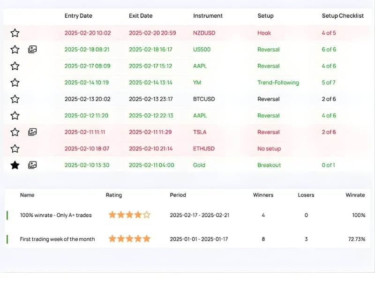Click star icon on BTCUSD row
Screen dimensions: 375x281
pyautogui.click(x=15, y=99)
